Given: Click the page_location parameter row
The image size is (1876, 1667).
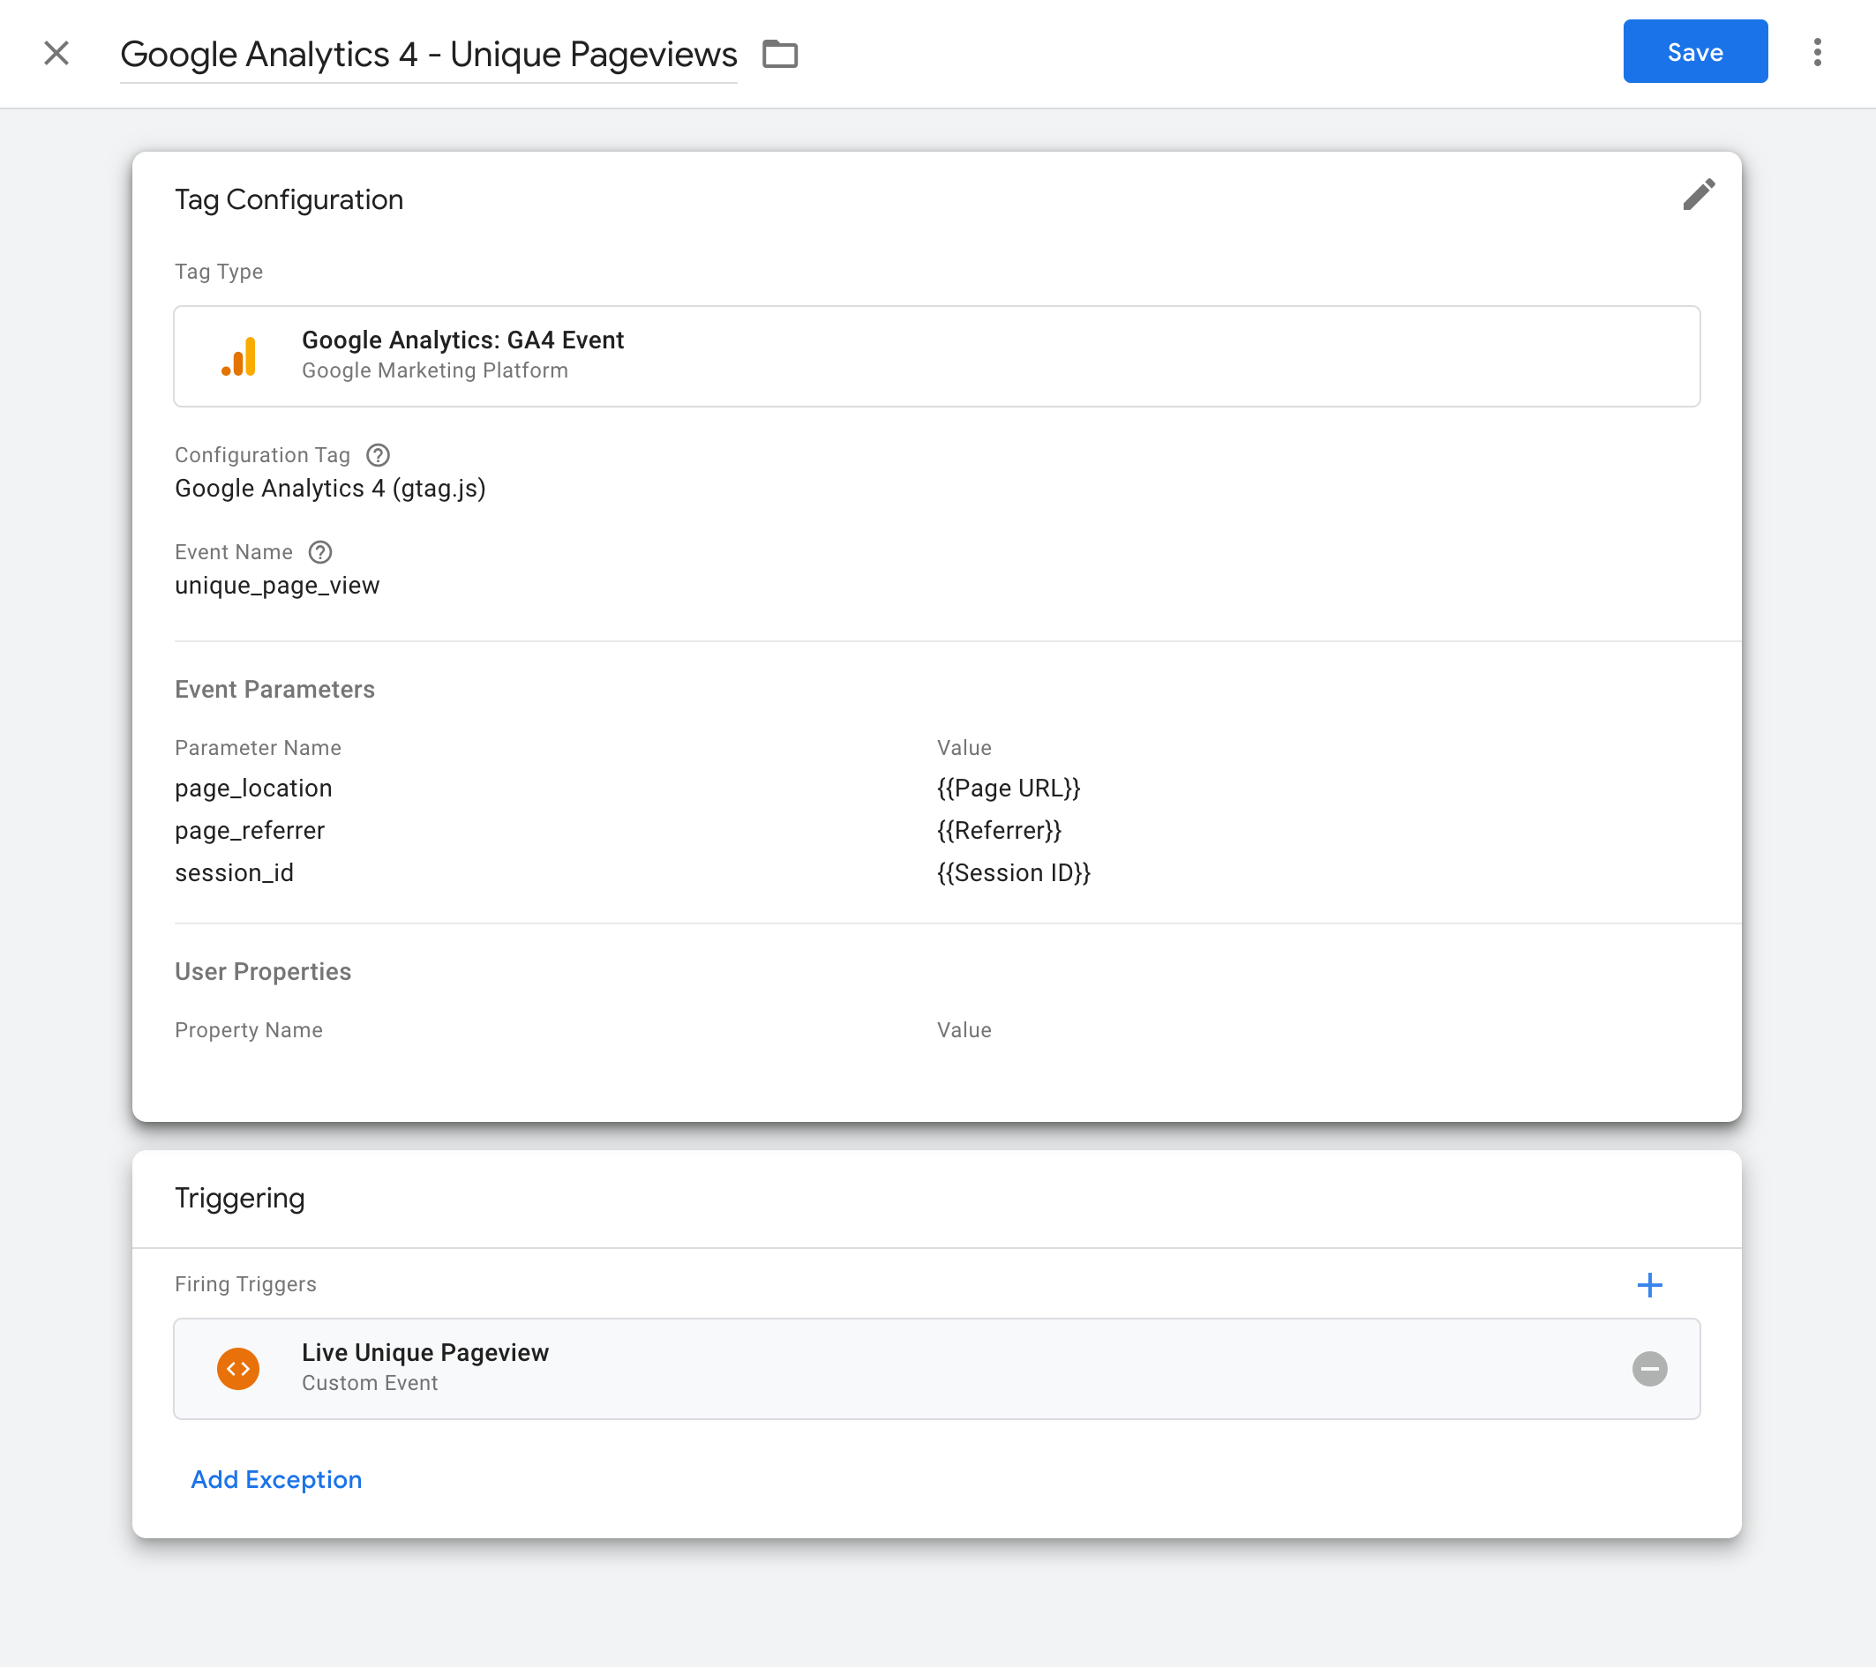Looking at the screenshot, I should tap(253, 787).
